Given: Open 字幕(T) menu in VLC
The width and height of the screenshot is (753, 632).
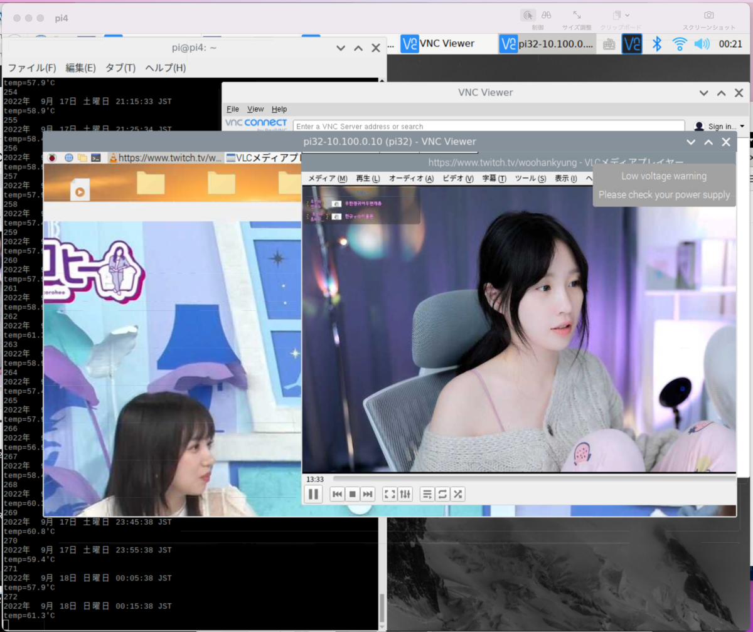Looking at the screenshot, I should 494,179.
